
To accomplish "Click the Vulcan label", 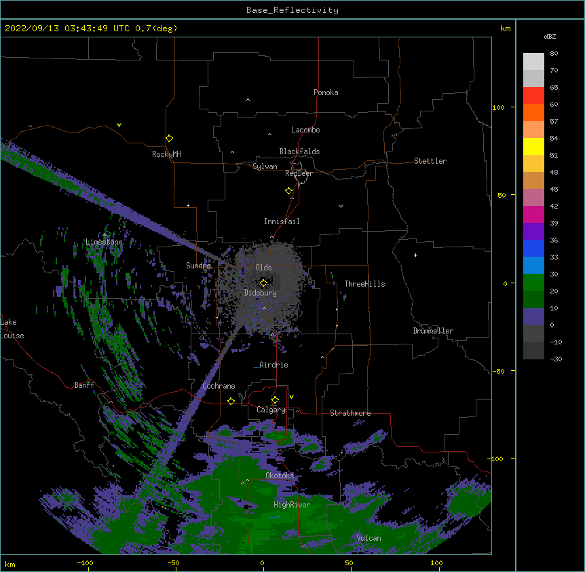I will pos(369,538).
